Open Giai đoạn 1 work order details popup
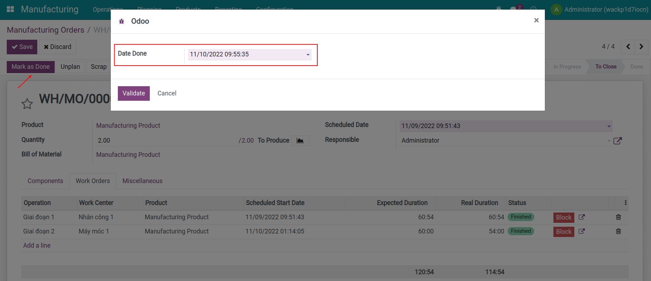 tap(581, 217)
